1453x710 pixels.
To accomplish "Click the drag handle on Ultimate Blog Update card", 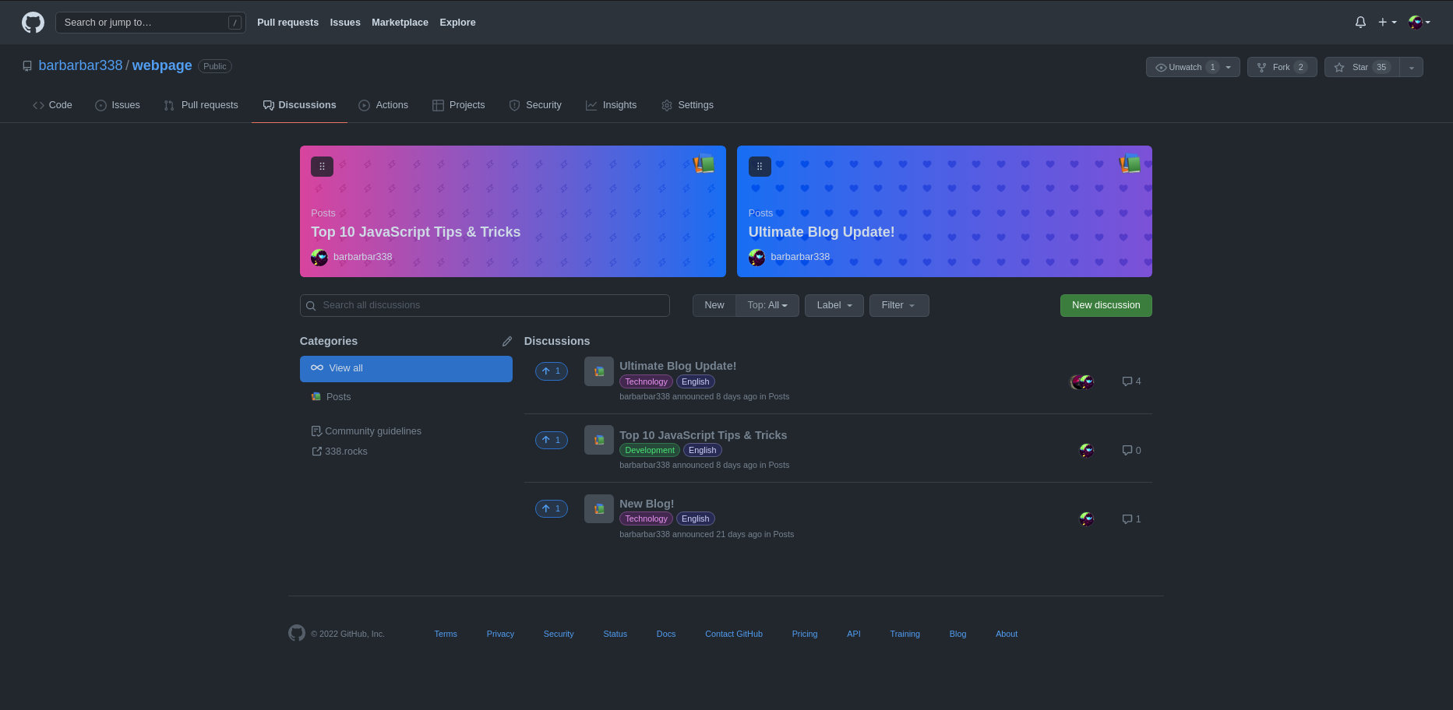I will (x=760, y=167).
